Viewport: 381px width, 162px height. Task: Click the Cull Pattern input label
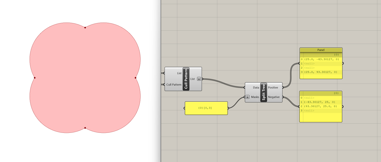(x=174, y=85)
